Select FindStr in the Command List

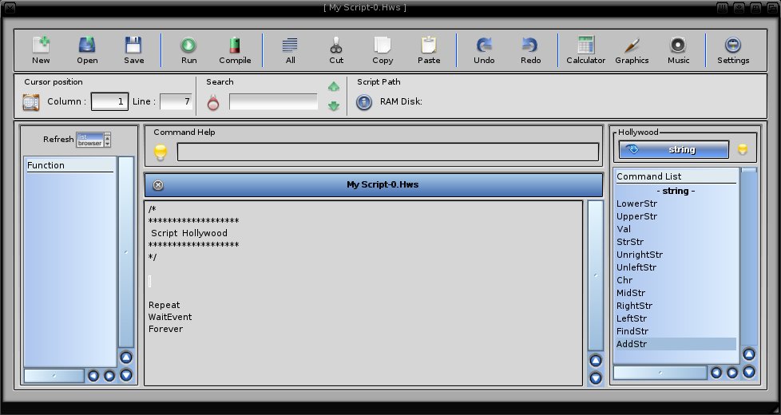pos(632,331)
